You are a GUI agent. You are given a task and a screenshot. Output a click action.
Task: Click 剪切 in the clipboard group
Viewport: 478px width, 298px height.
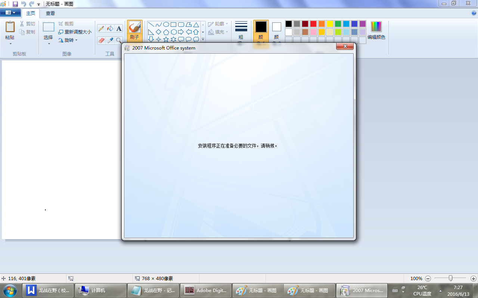point(27,24)
